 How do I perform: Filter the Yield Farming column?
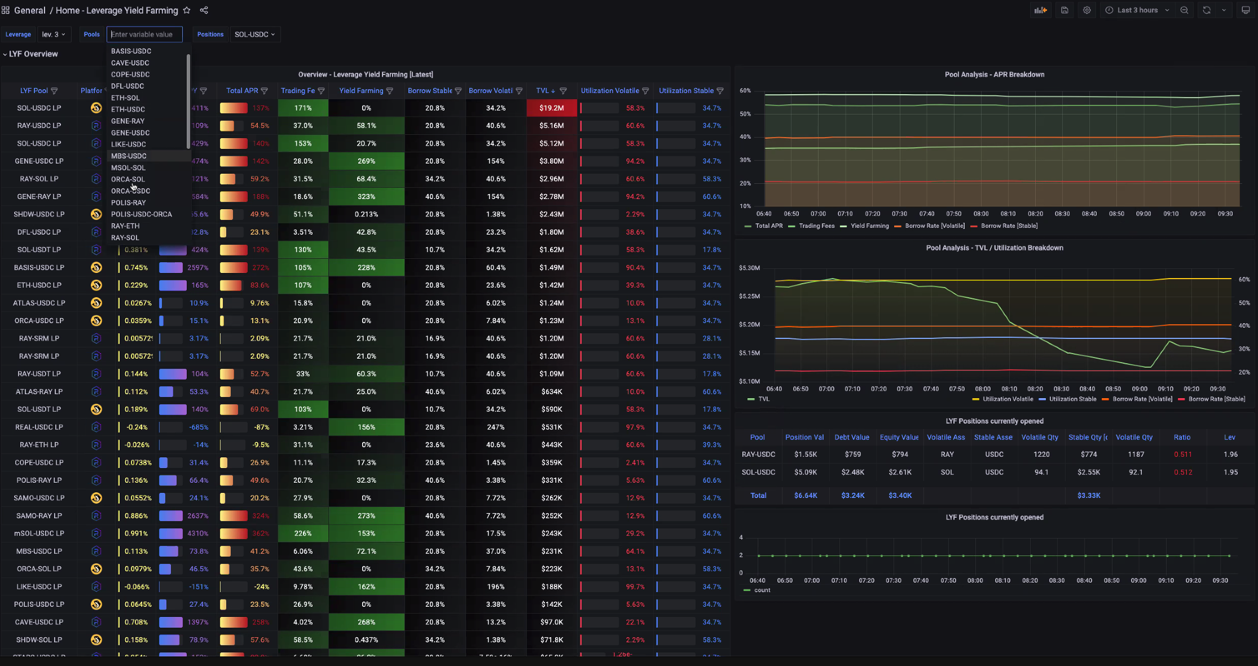(389, 91)
